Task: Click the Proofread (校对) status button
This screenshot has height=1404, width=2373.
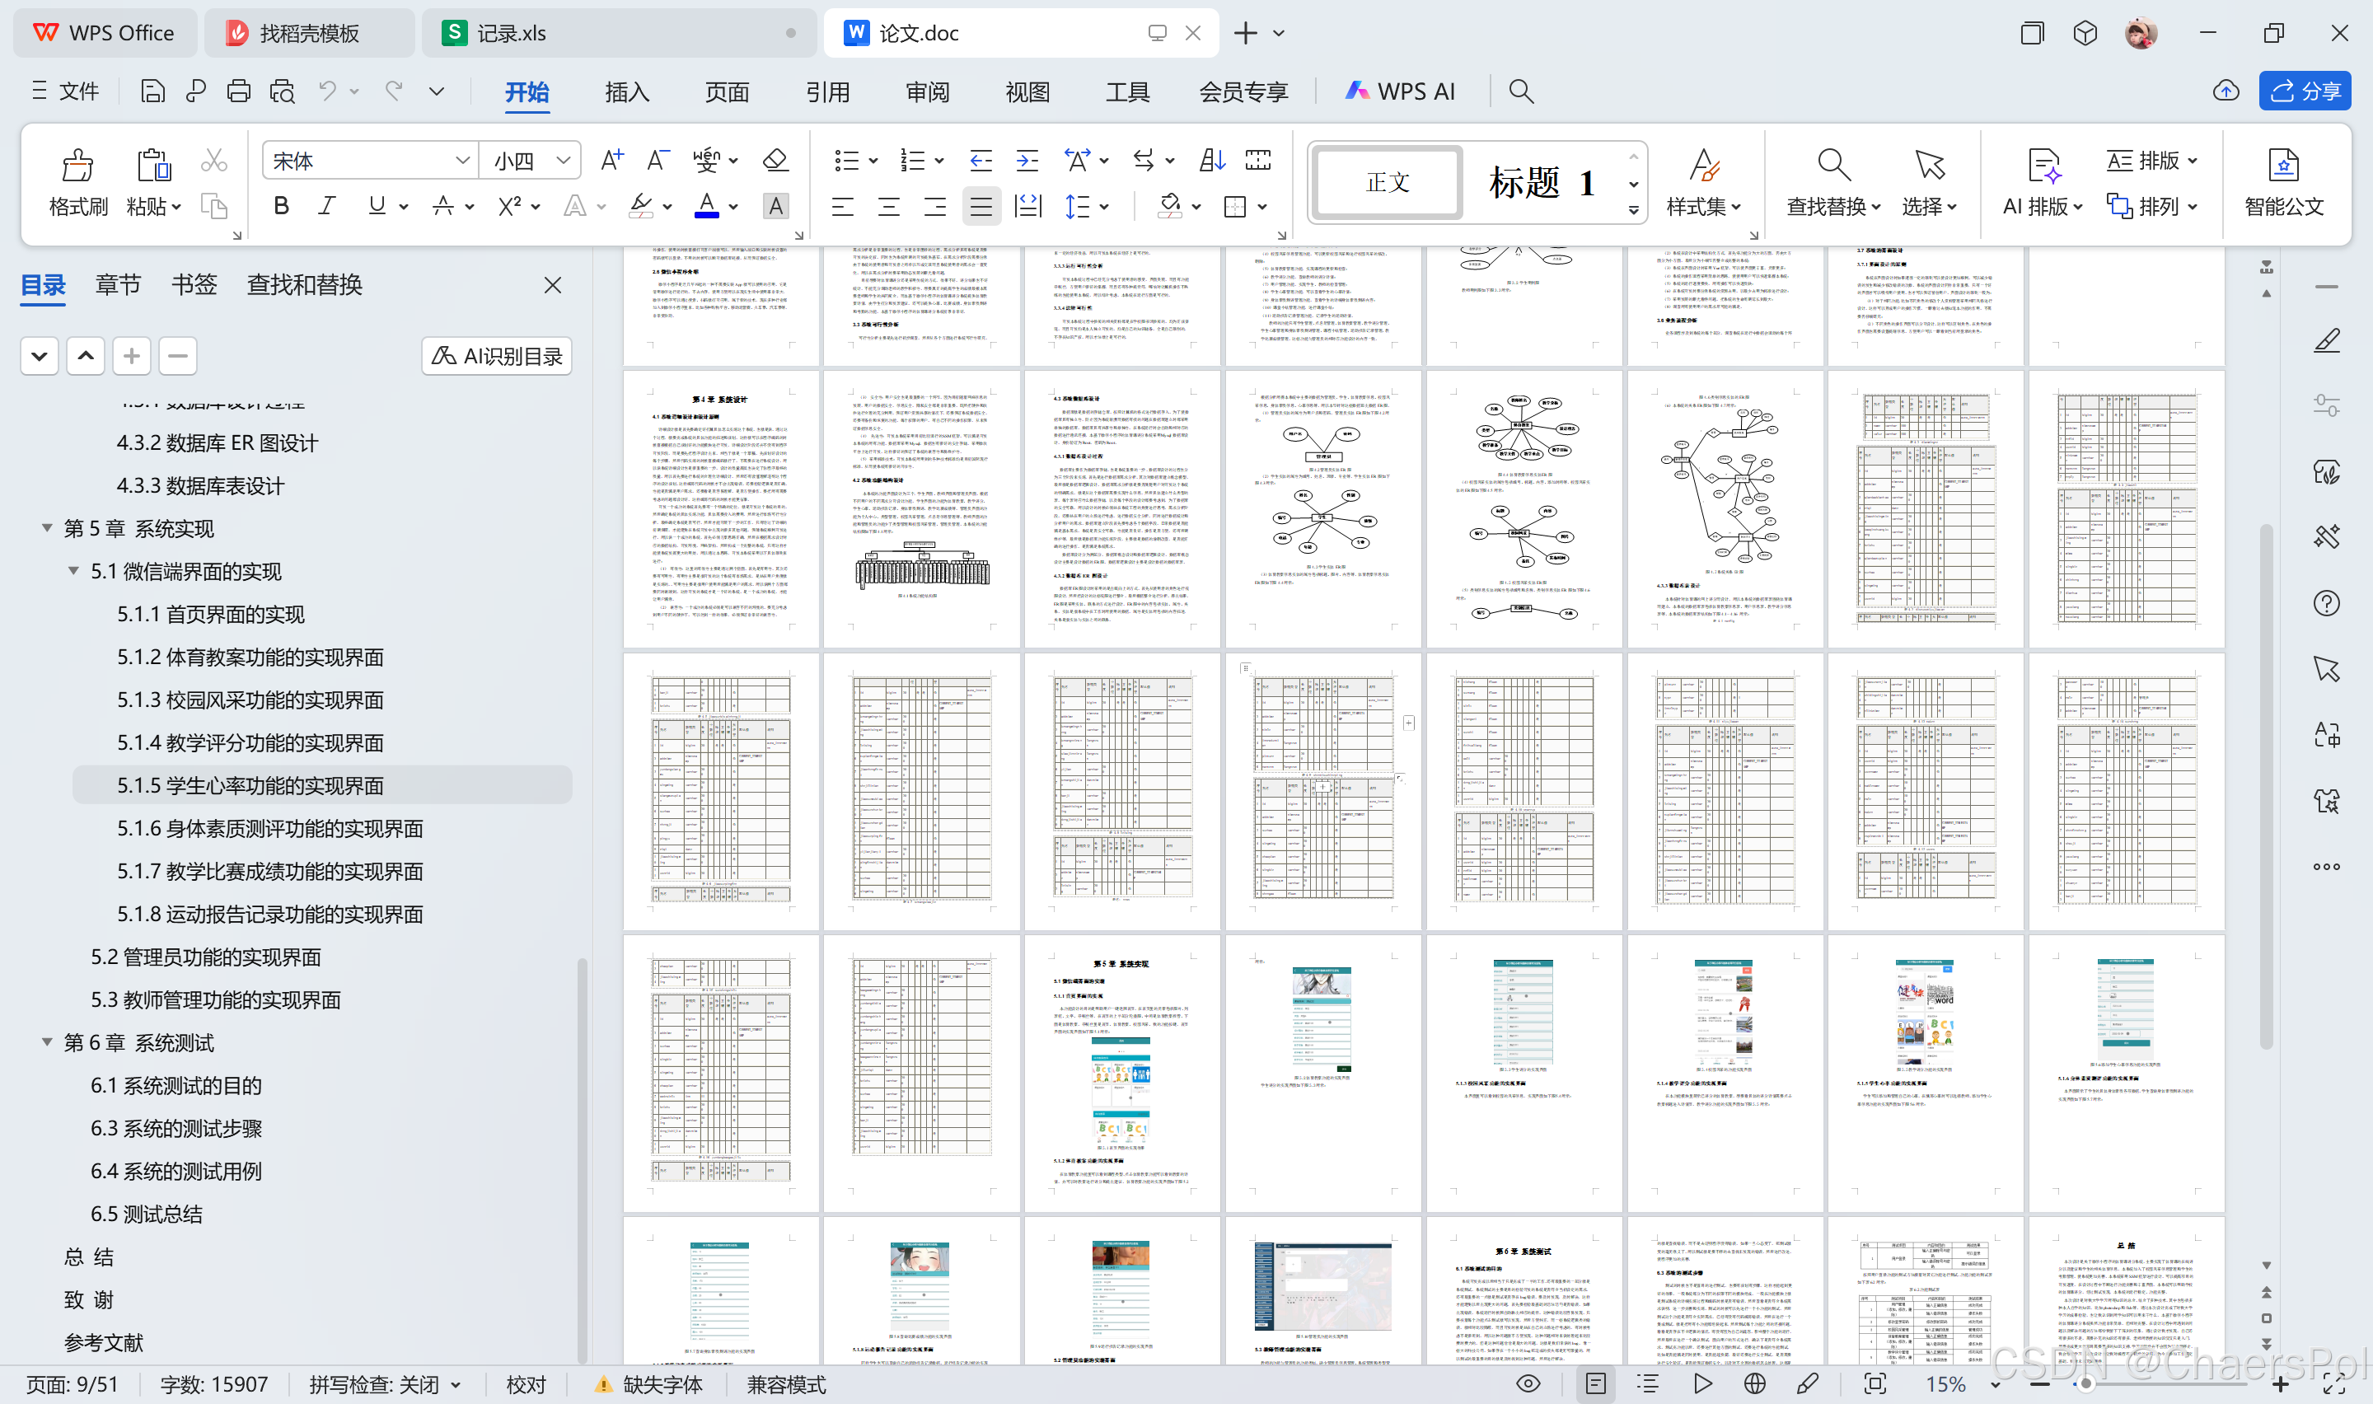Action: click(x=526, y=1384)
